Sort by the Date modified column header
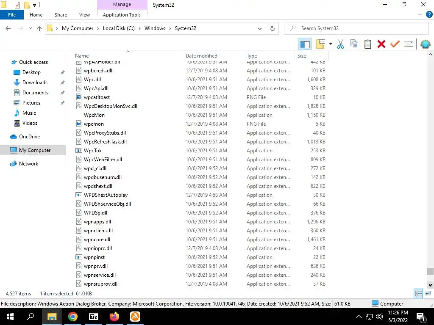The image size is (434, 325). (213, 55)
